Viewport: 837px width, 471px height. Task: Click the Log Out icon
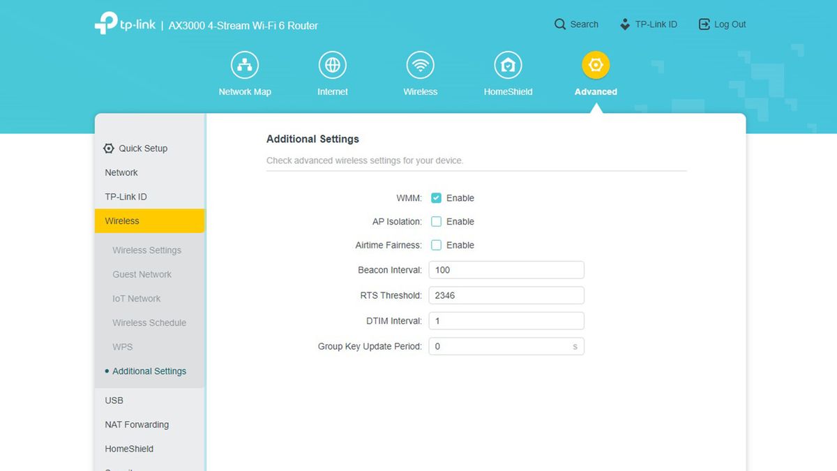click(x=704, y=24)
